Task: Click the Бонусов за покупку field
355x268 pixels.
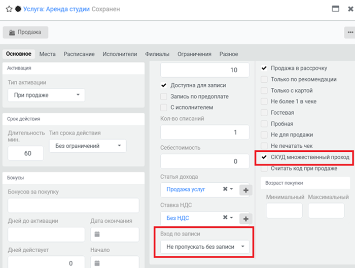Action: tap(74, 206)
